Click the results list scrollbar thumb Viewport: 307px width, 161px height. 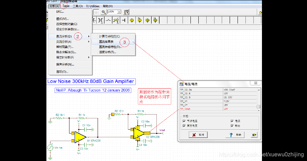(259, 107)
